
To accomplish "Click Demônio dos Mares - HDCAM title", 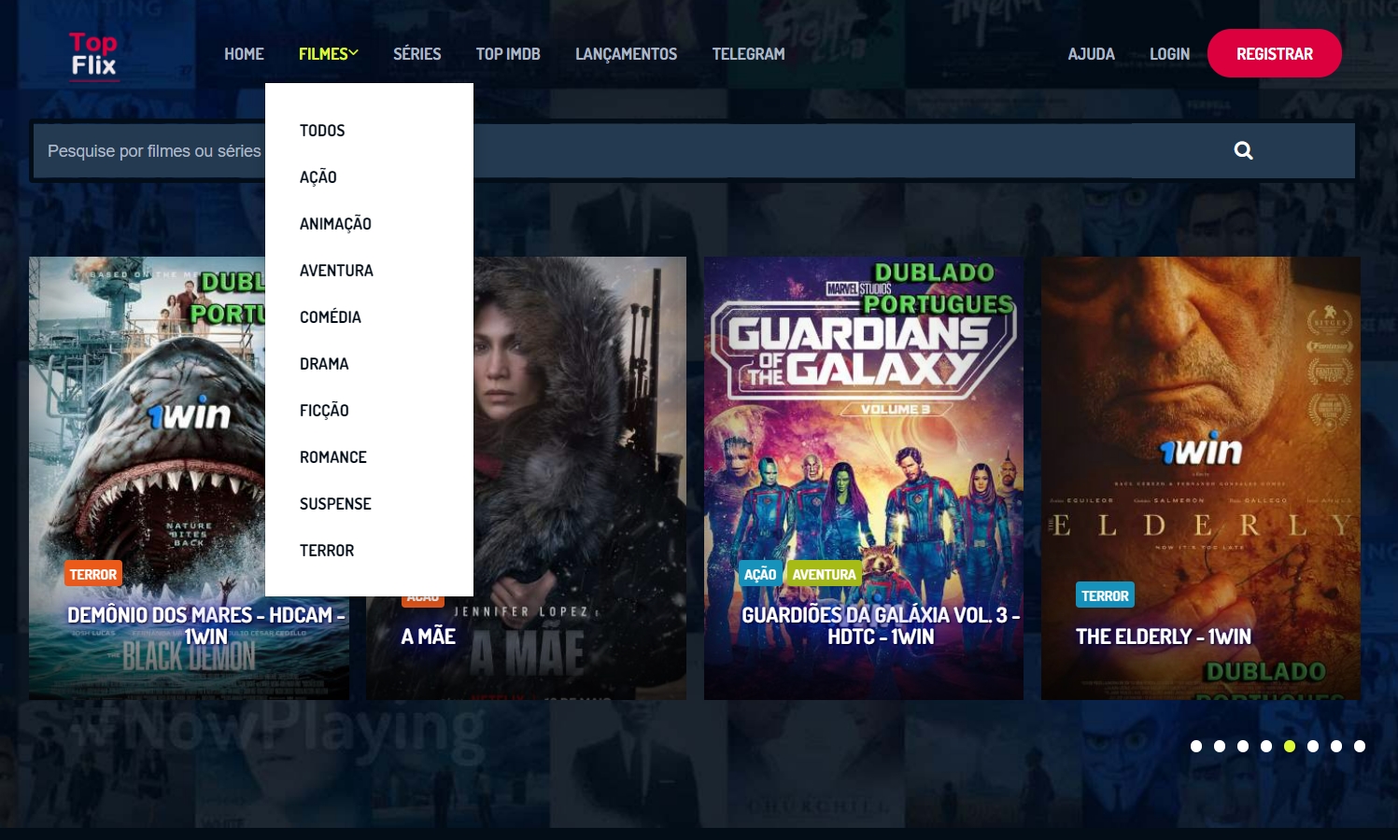I will (x=206, y=625).
